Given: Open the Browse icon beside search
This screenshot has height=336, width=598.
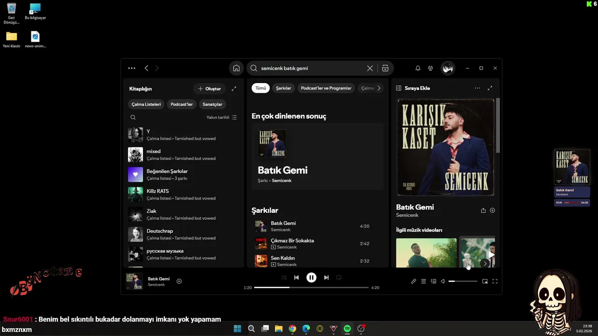Looking at the screenshot, I should 385,68.
